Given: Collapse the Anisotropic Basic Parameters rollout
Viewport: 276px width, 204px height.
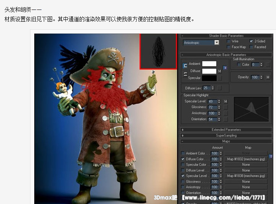Looking at the screenshot, I should [x=226, y=55].
